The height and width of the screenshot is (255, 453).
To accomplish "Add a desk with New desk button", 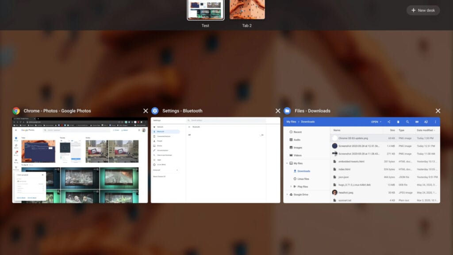I will point(423,10).
